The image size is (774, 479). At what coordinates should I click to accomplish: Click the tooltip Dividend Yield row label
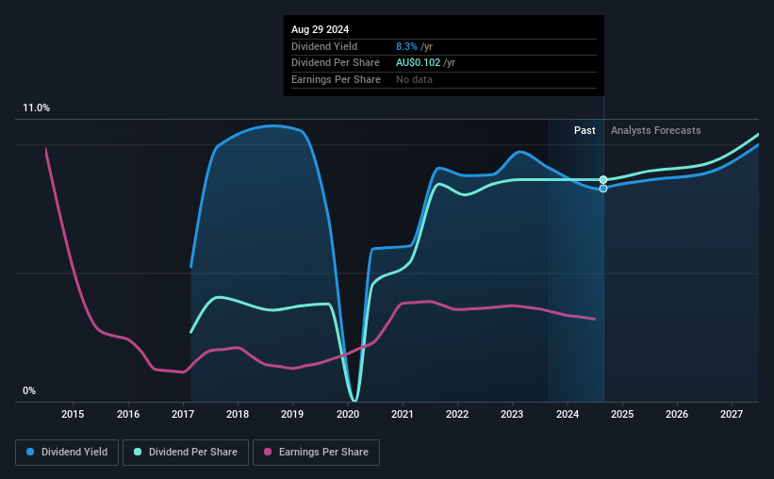click(x=324, y=46)
